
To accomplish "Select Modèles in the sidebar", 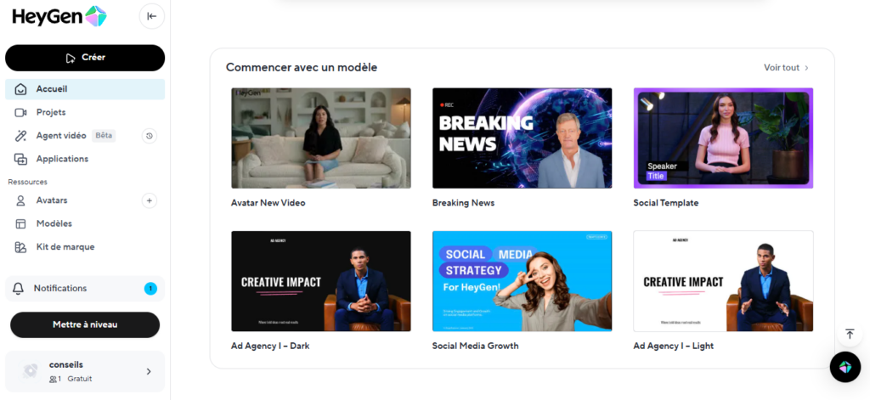I will 54,223.
